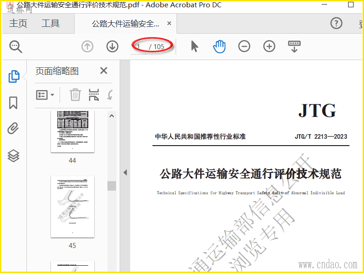
Task: Switch to the 主页 tab
Action: tap(18, 24)
